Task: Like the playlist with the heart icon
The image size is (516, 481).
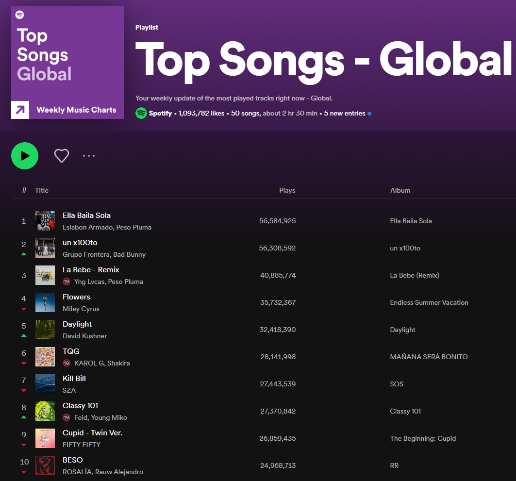Action: tap(62, 156)
